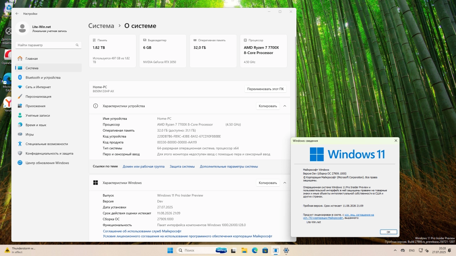Collapse the Характеристики устройства section

tap(285, 106)
